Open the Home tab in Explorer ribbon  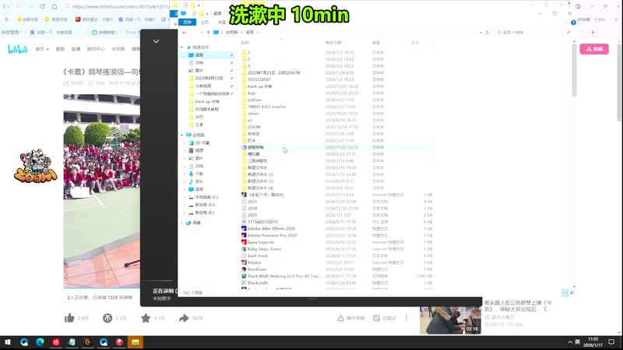click(x=205, y=23)
